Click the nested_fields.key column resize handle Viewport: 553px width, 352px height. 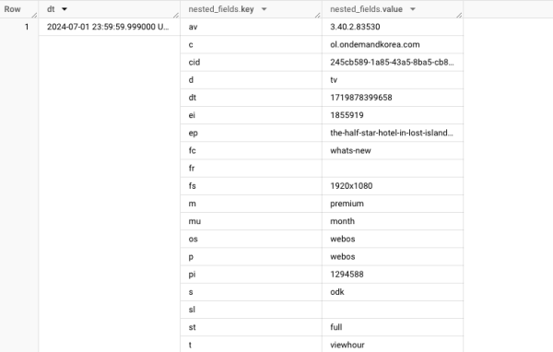317,15
